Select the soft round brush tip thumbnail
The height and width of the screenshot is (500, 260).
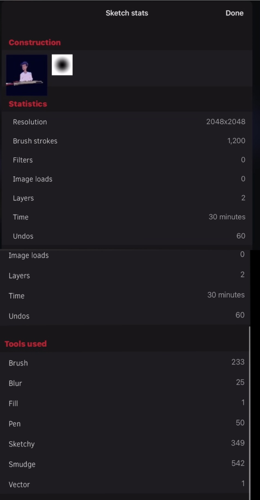(x=62, y=65)
